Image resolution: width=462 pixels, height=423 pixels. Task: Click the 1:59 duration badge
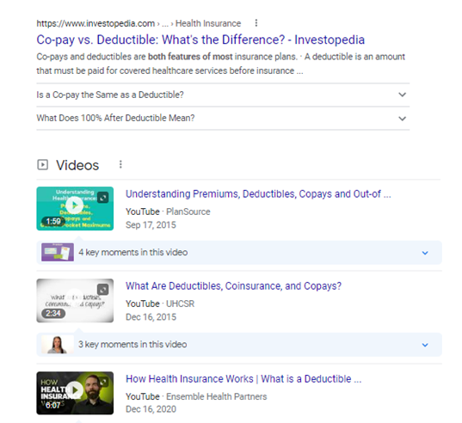[x=53, y=221]
